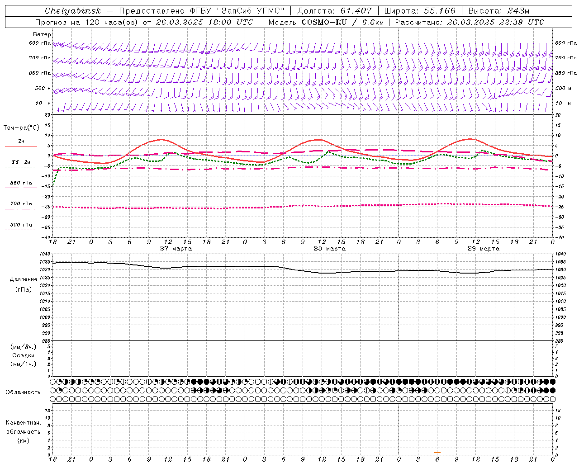Screen dimensions: 579x463
Task: Click the Ветер wind panel label
Action: [42, 34]
